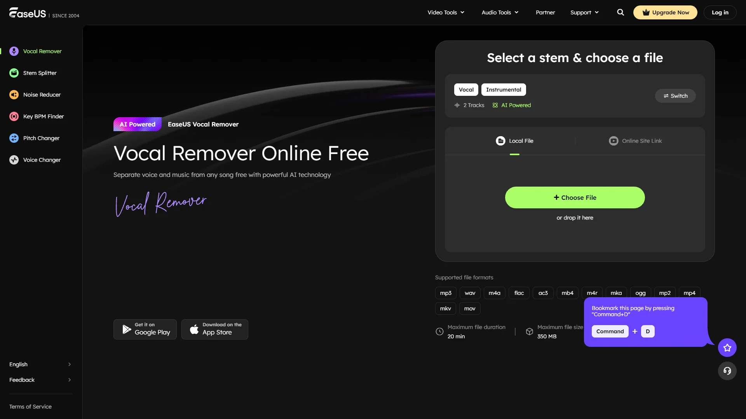The image size is (746, 419).
Task: Select the Instrumental stem option
Action: [504, 89]
